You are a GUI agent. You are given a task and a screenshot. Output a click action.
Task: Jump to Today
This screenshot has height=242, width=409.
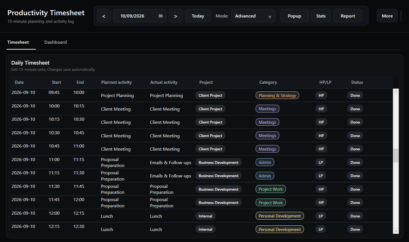pos(198,16)
